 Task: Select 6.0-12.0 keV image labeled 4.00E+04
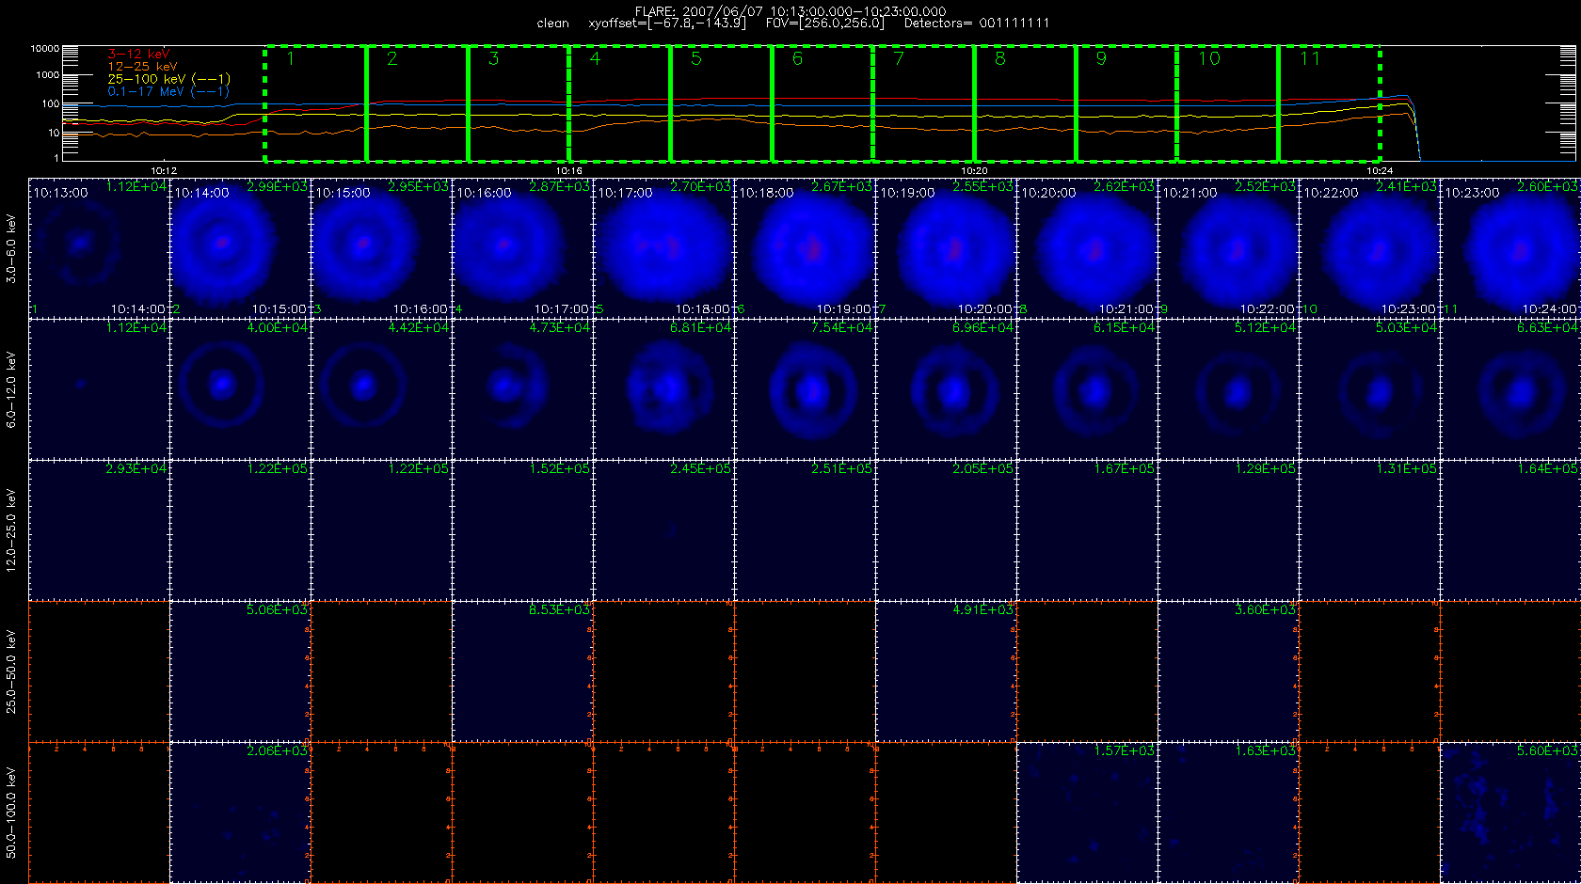click(241, 389)
